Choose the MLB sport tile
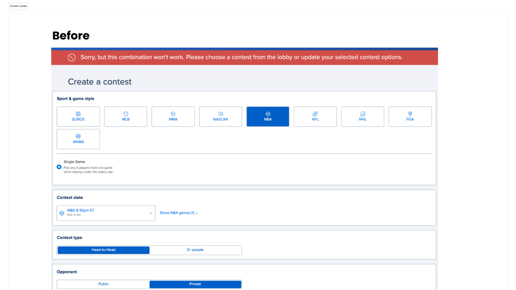The height and width of the screenshot is (290, 516). pos(126,116)
